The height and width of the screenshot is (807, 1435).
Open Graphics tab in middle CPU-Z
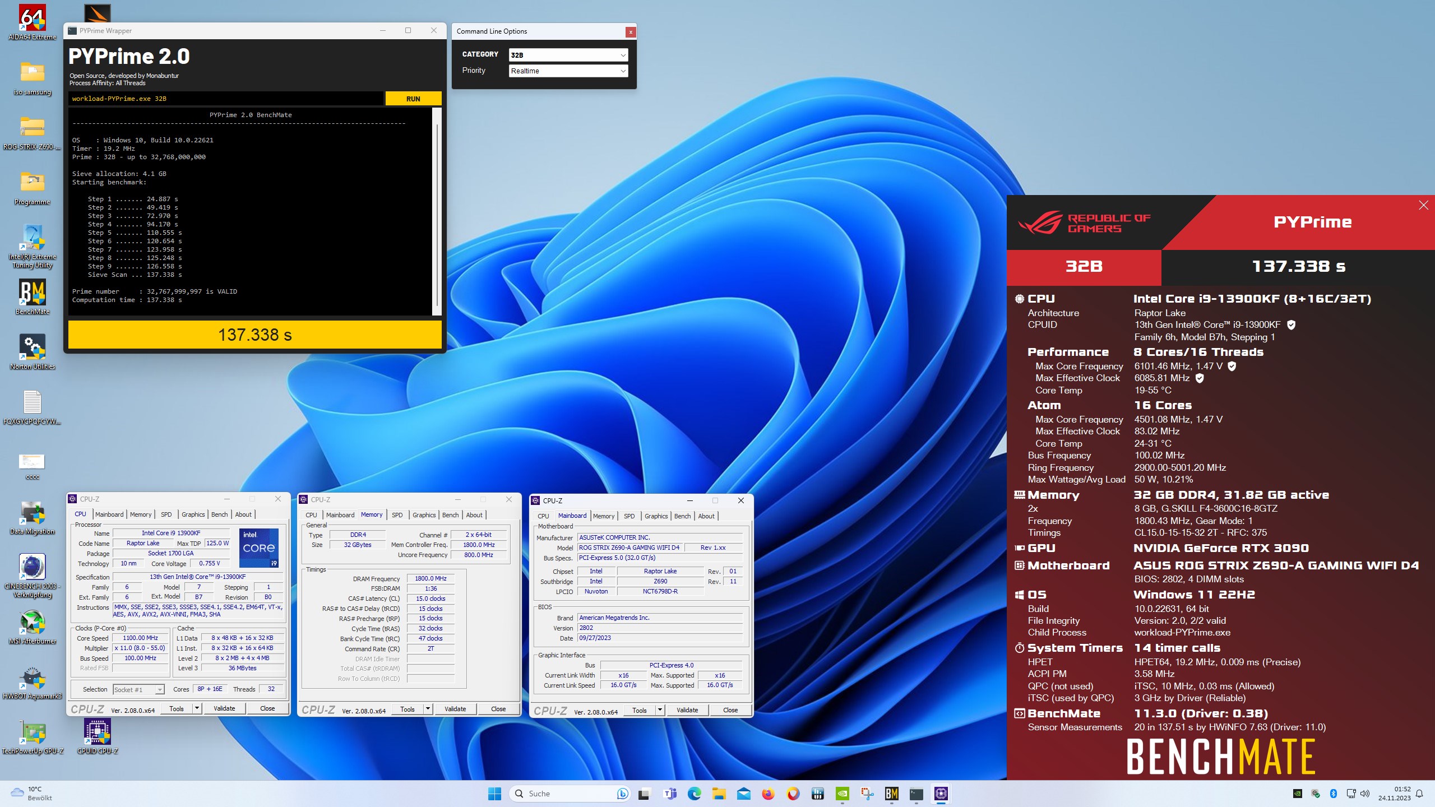coord(424,515)
